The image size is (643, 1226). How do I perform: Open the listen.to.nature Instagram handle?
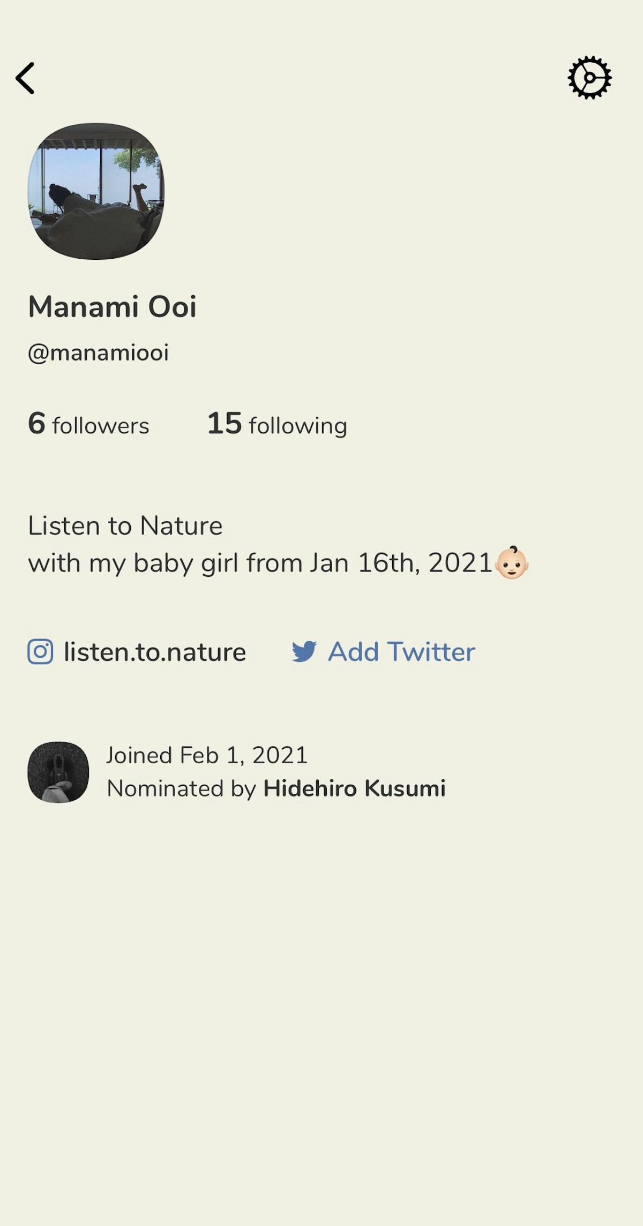point(155,652)
